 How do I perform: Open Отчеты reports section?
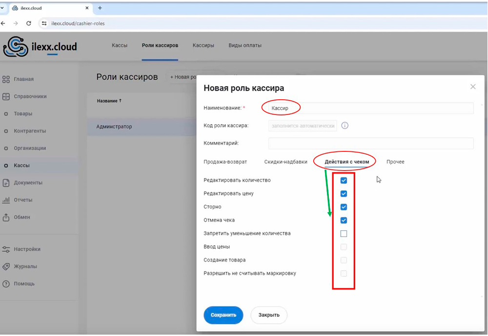23,200
